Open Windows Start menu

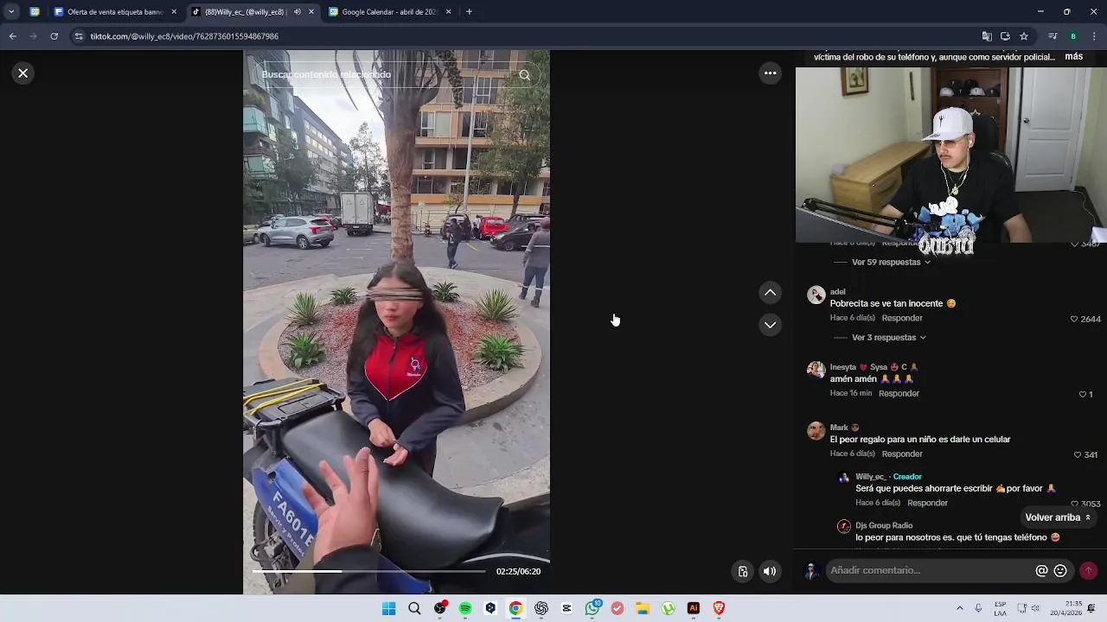click(389, 608)
